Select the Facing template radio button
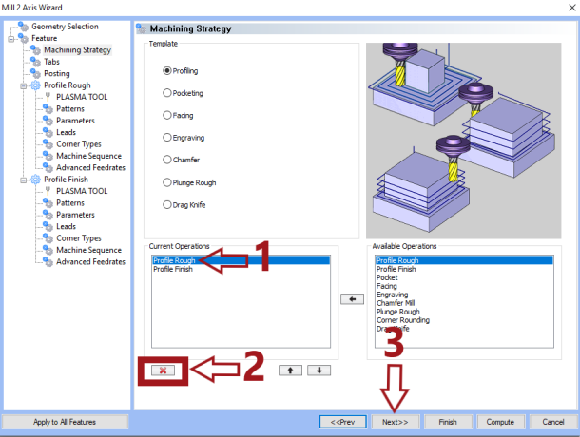The height and width of the screenshot is (437, 580). 167,115
